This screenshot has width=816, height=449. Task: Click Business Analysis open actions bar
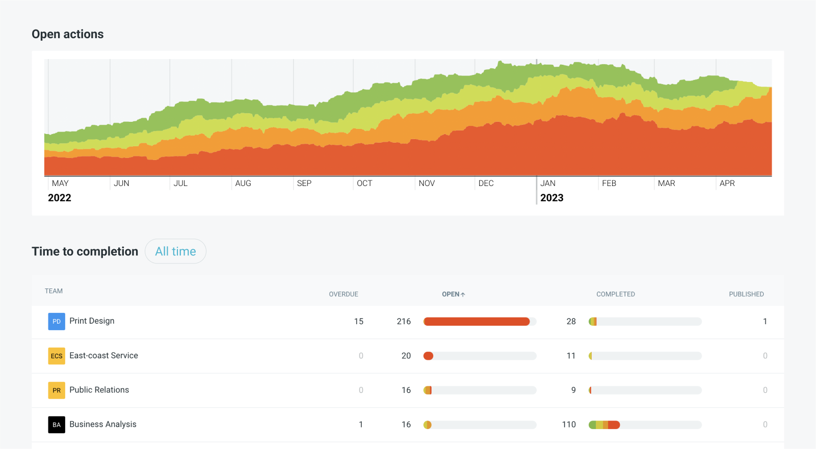(x=480, y=425)
